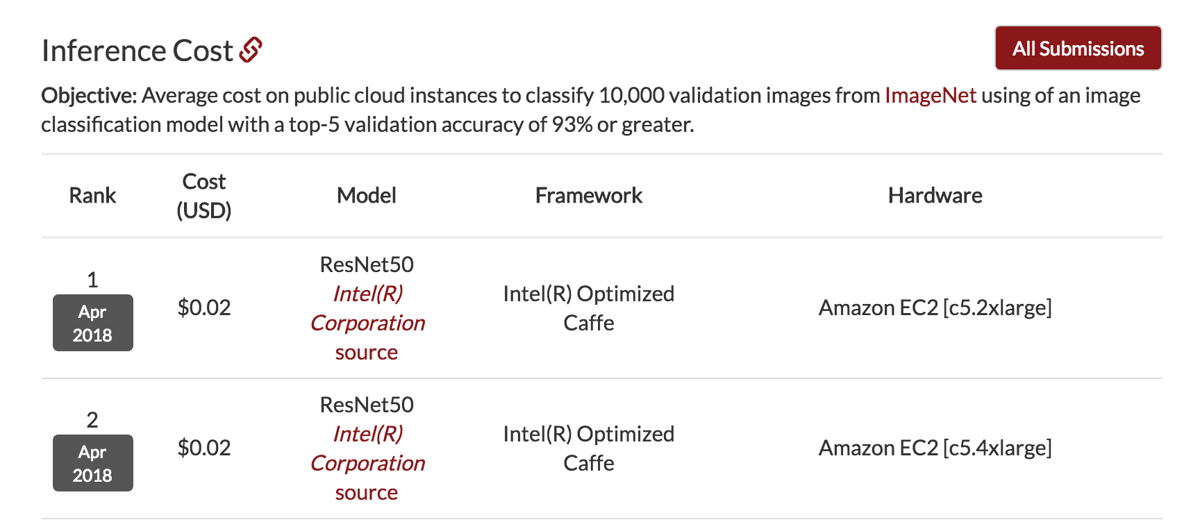Click ResNet50 model name in first row
Viewport: 1200px width, 522px height.
click(367, 264)
